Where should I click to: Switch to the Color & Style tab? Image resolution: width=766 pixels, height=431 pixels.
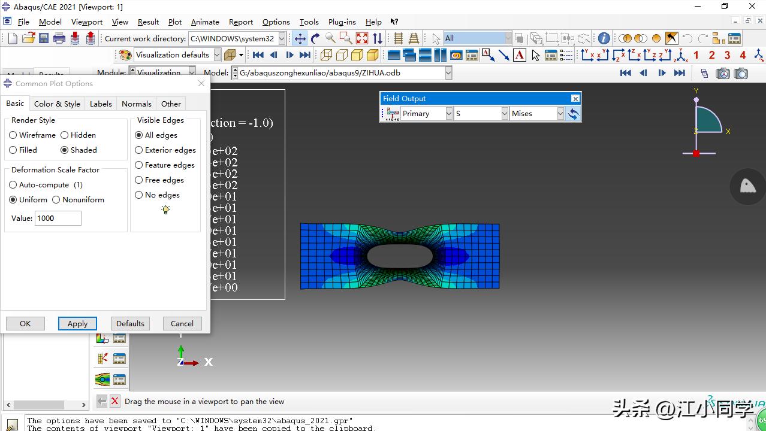click(x=57, y=104)
